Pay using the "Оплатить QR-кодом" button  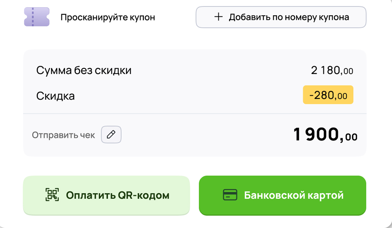(x=106, y=195)
